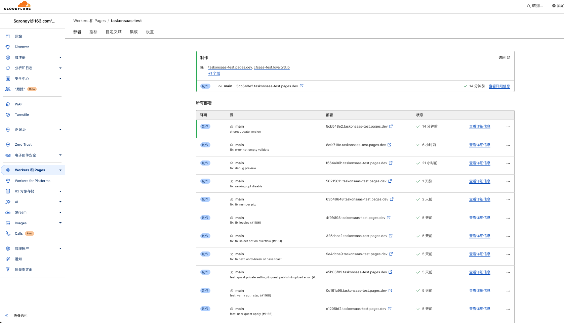
Task: Expand the R2 对象存储 menu arrow
Action: click(x=60, y=191)
